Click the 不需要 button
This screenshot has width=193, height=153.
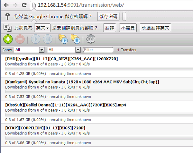[x=128, y=28]
